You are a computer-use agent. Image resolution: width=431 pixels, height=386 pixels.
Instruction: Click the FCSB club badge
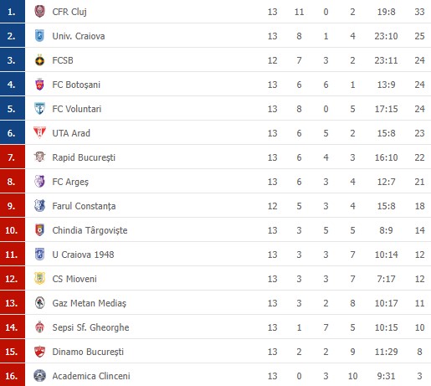coord(39,60)
